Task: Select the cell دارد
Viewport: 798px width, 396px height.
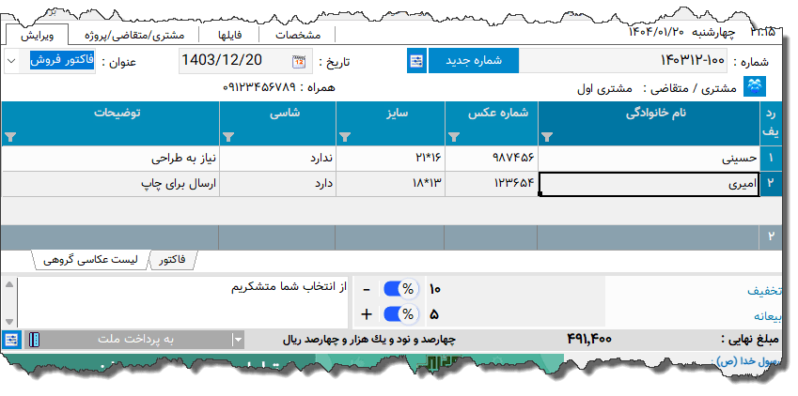Action: coord(277,184)
